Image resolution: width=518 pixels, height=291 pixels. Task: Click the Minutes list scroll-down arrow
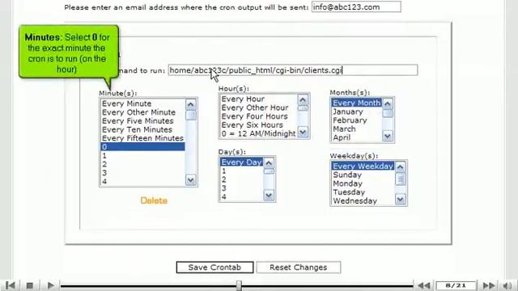pos(191,180)
